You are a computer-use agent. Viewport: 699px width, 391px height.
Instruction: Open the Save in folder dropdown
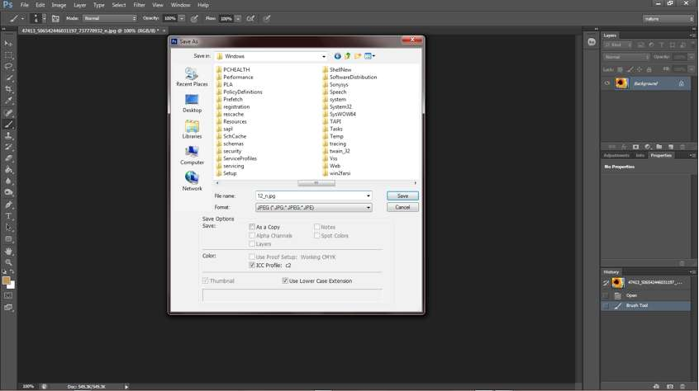[x=324, y=56]
